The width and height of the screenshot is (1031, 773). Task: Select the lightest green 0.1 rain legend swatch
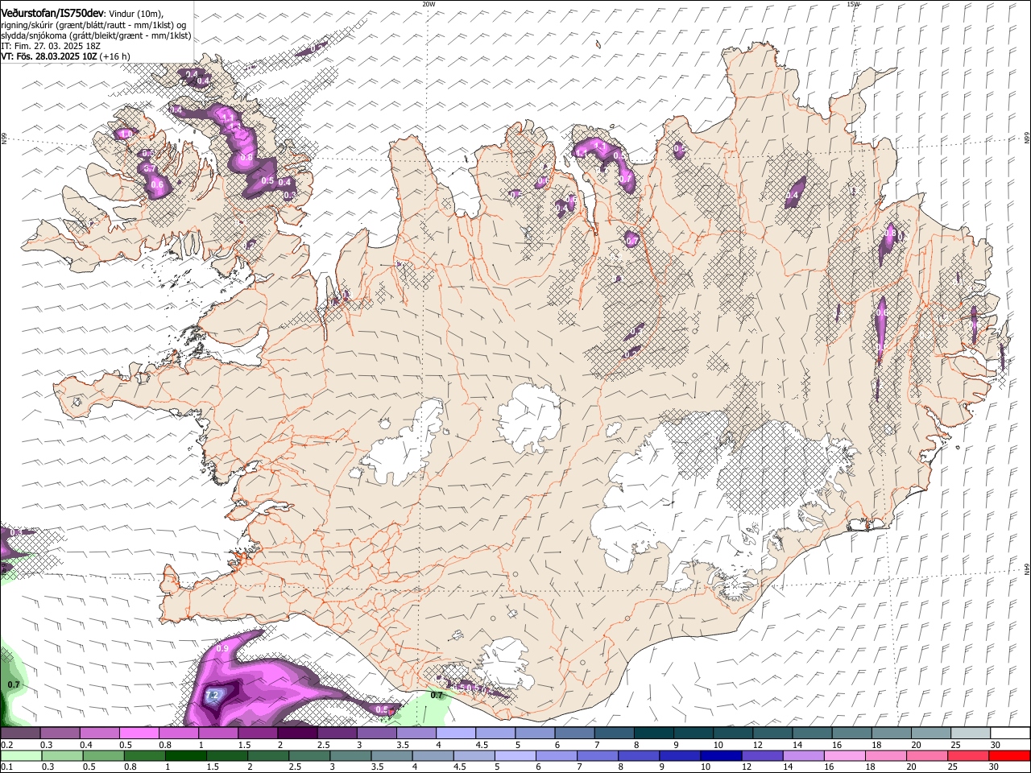point(22,756)
